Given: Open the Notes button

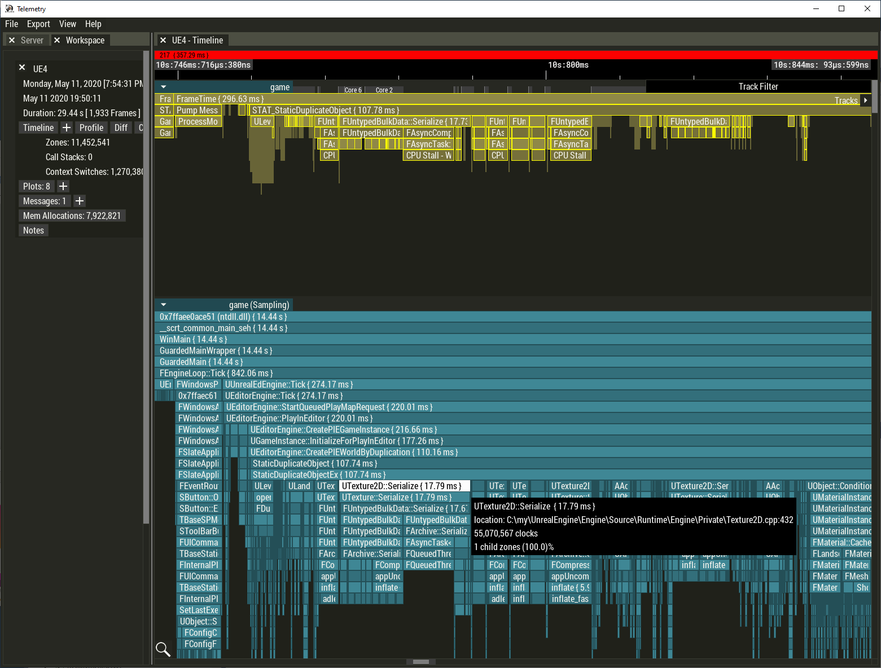Looking at the screenshot, I should (x=33, y=230).
